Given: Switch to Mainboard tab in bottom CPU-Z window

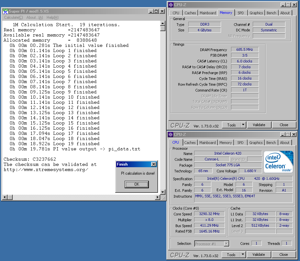Looking at the screenshot, I should pos(207,143).
